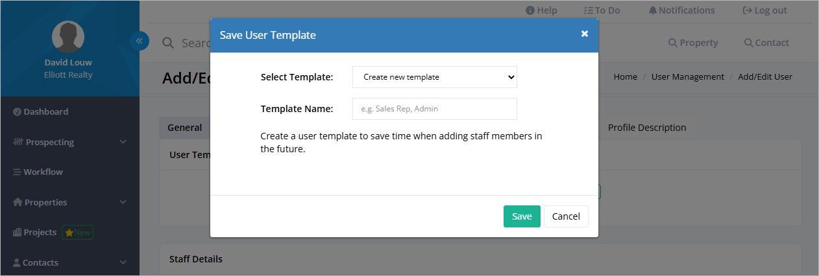This screenshot has height=276, width=819.
Task: Cancel the Save User Template dialog
Action: tap(566, 216)
